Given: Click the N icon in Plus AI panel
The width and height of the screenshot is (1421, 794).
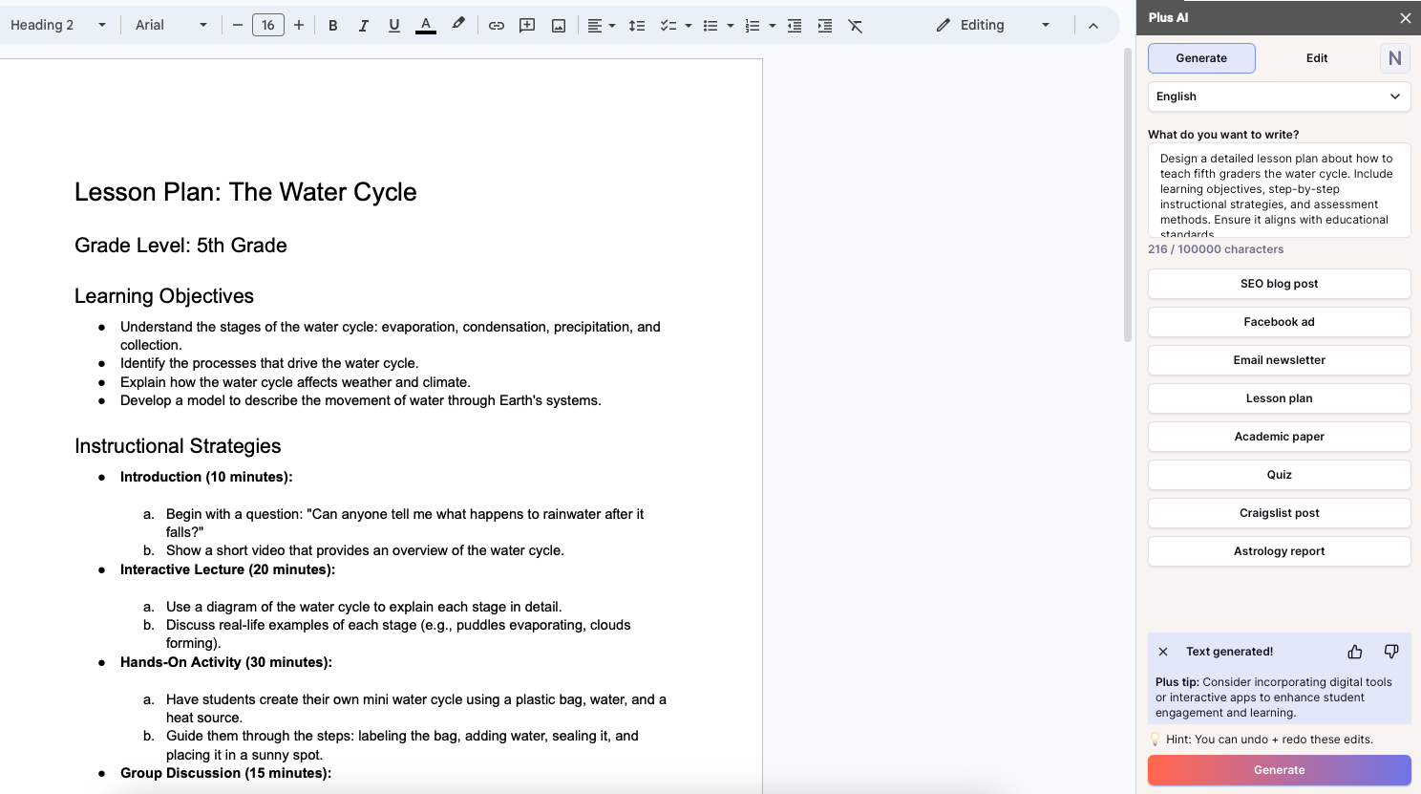Looking at the screenshot, I should coord(1395,58).
